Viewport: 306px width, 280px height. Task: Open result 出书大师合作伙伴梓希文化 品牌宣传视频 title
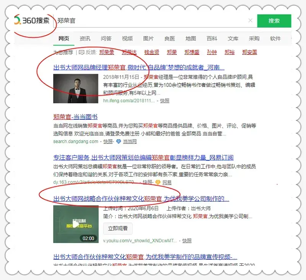click(145, 257)
